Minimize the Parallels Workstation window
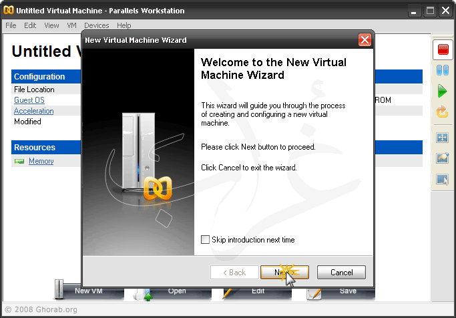The width and height of the screenshot is (456, 318). pos(413,11)
